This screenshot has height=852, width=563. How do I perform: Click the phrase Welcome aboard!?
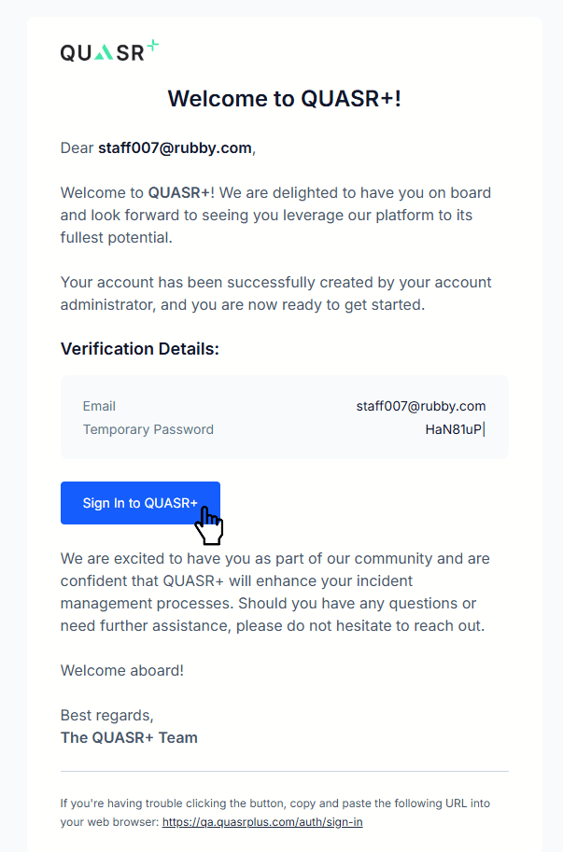coord(121,670)
